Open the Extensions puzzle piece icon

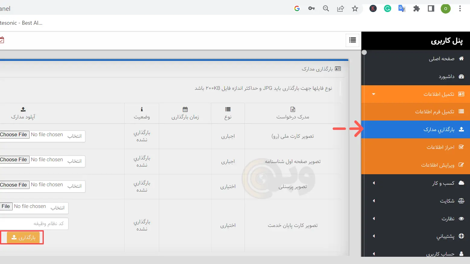[417, 8]
